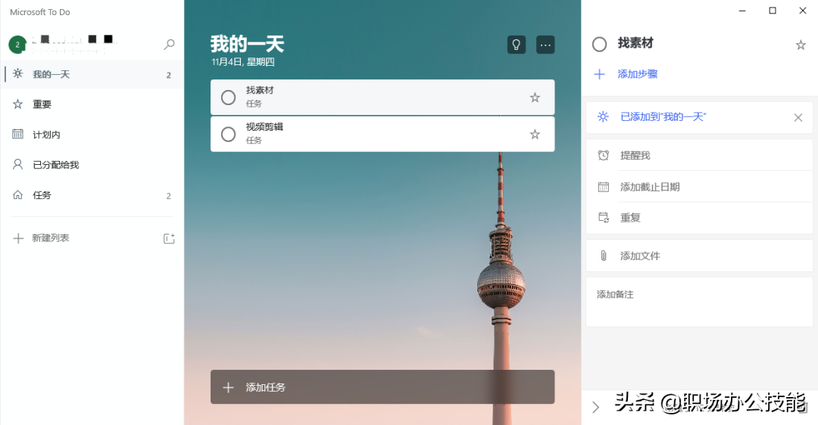Viewport: 818px width, 425px height.
Task: Click the repeat icon beside 重复
Action: pyautogui.click(x=604, y=218)
